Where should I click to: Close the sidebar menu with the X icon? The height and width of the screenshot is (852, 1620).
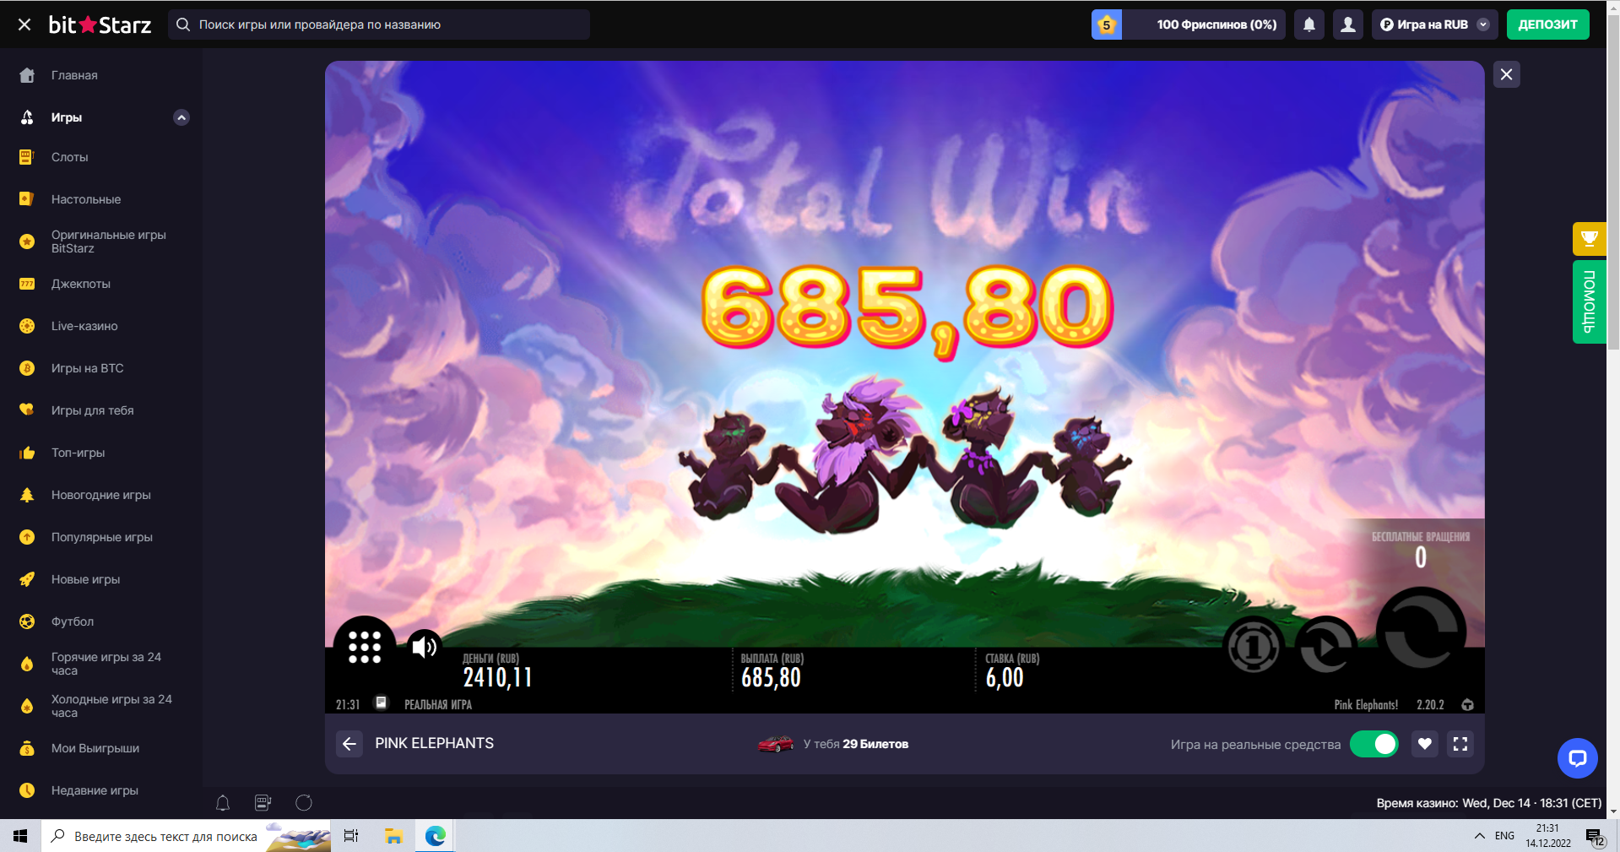point(24,24)
